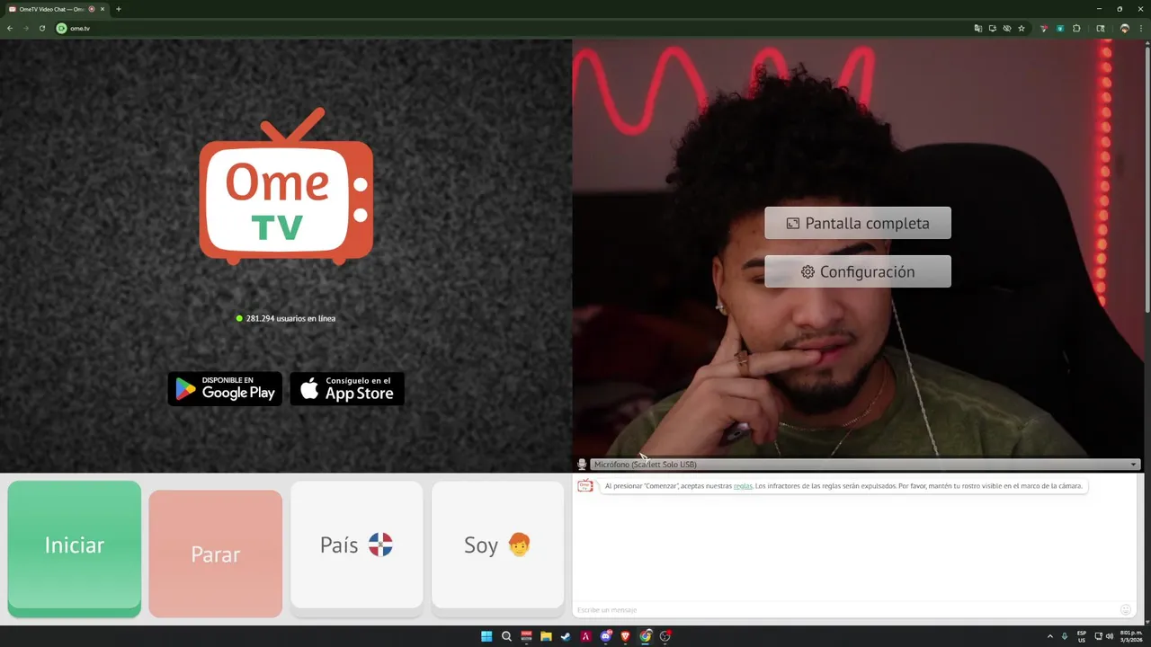Click the App Store badge
This screenshot has width=1151, height=647.
[x=347, y=389]
